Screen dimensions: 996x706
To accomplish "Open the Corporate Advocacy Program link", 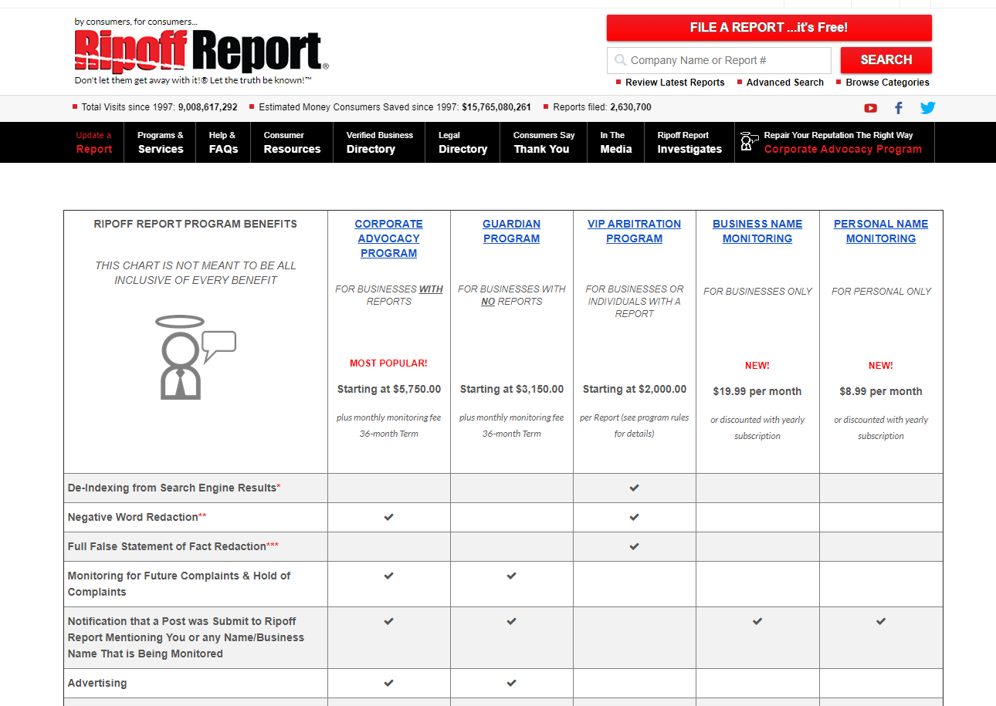I will (x=388, y=238).
